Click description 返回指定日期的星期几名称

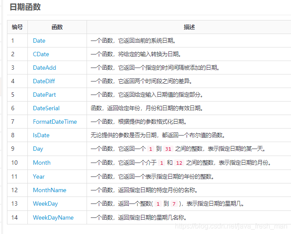(152, 217)
